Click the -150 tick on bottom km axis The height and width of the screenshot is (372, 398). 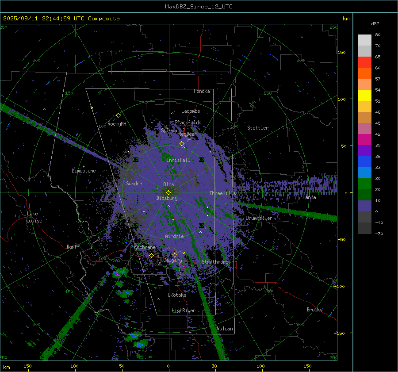point(26,366)
